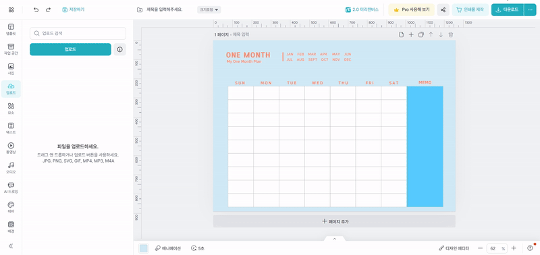Select the WED column header

coord(317,83)
